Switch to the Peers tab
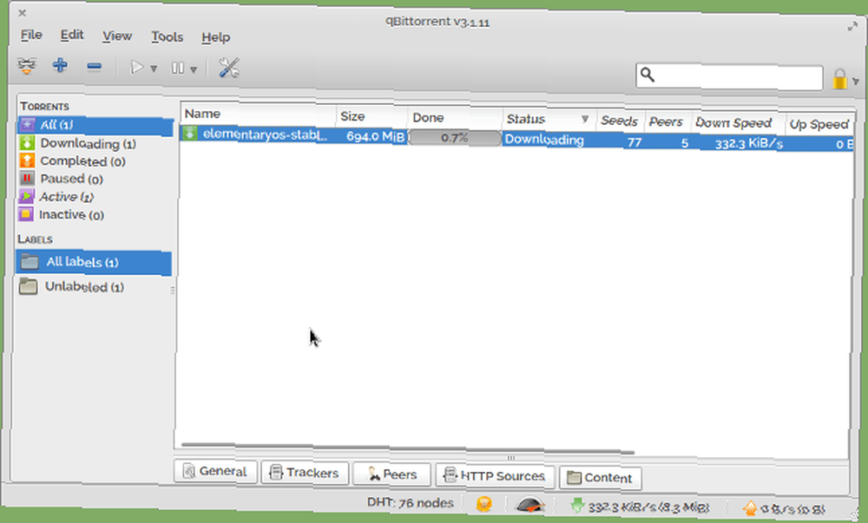The height and width of the screenshot is (523, 868). coord(392,474)
